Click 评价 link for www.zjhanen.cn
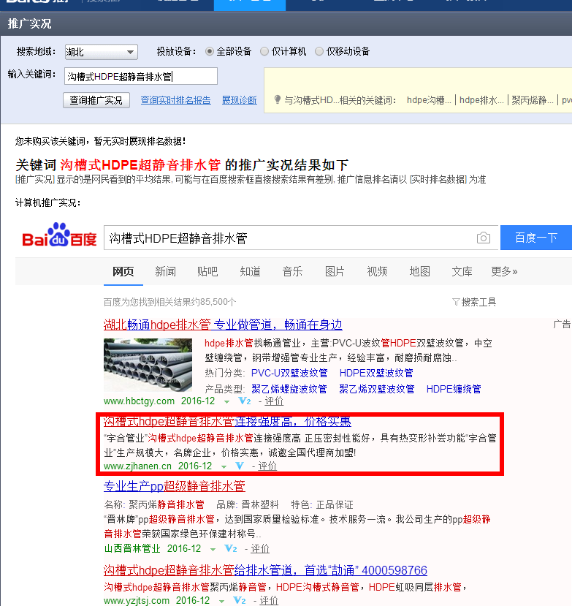The width and height of the screenshot is (572, 606). point(267,466)
